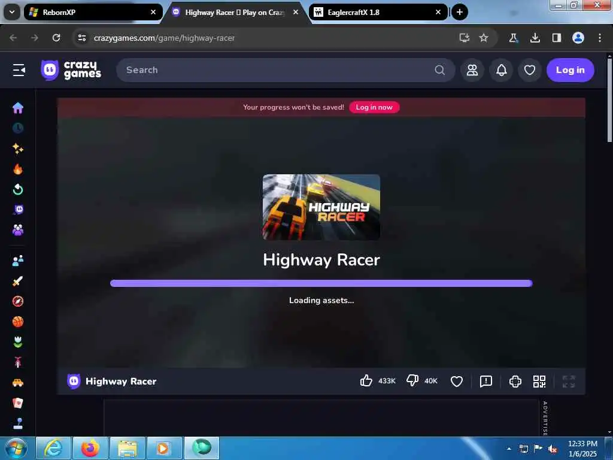Screen dimensions: 613x460
Task: Click the Highway Racer title in game bar
Action: pyautogui.click(x=121, y=382)
